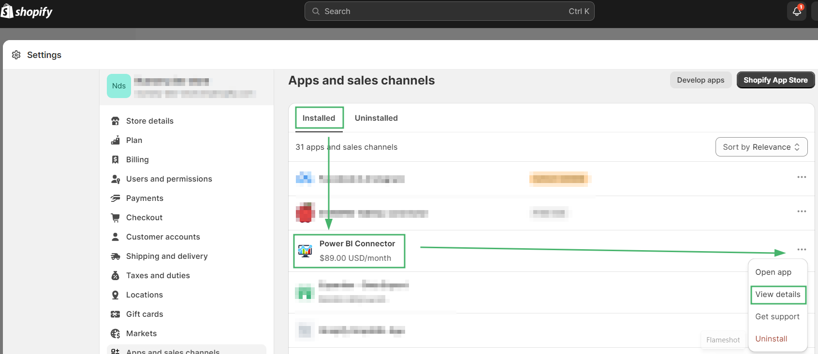Click the Locations pin icon

point(115,295)
